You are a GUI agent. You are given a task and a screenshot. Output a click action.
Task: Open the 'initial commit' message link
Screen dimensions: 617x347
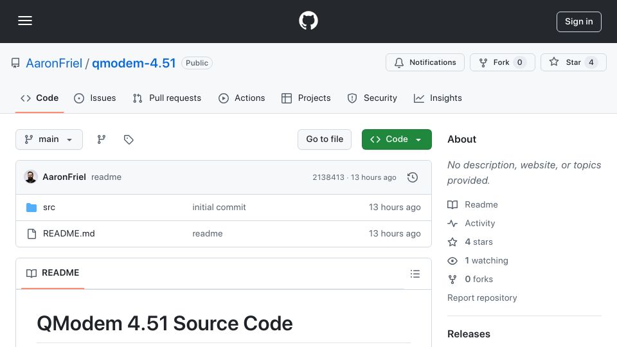(219, 208)
